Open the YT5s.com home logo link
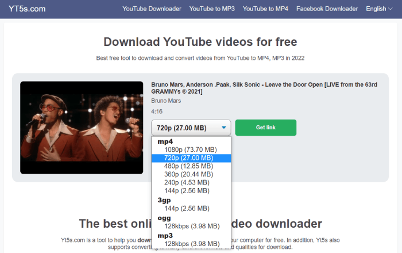402x253 pixels. pyautogui.click(x=27, y=9)
